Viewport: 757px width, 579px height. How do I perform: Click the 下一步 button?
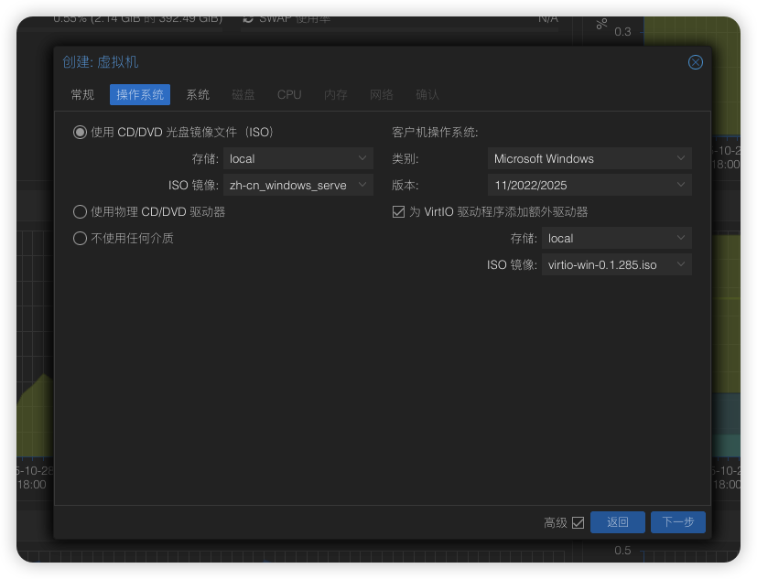tap(677, 521)
